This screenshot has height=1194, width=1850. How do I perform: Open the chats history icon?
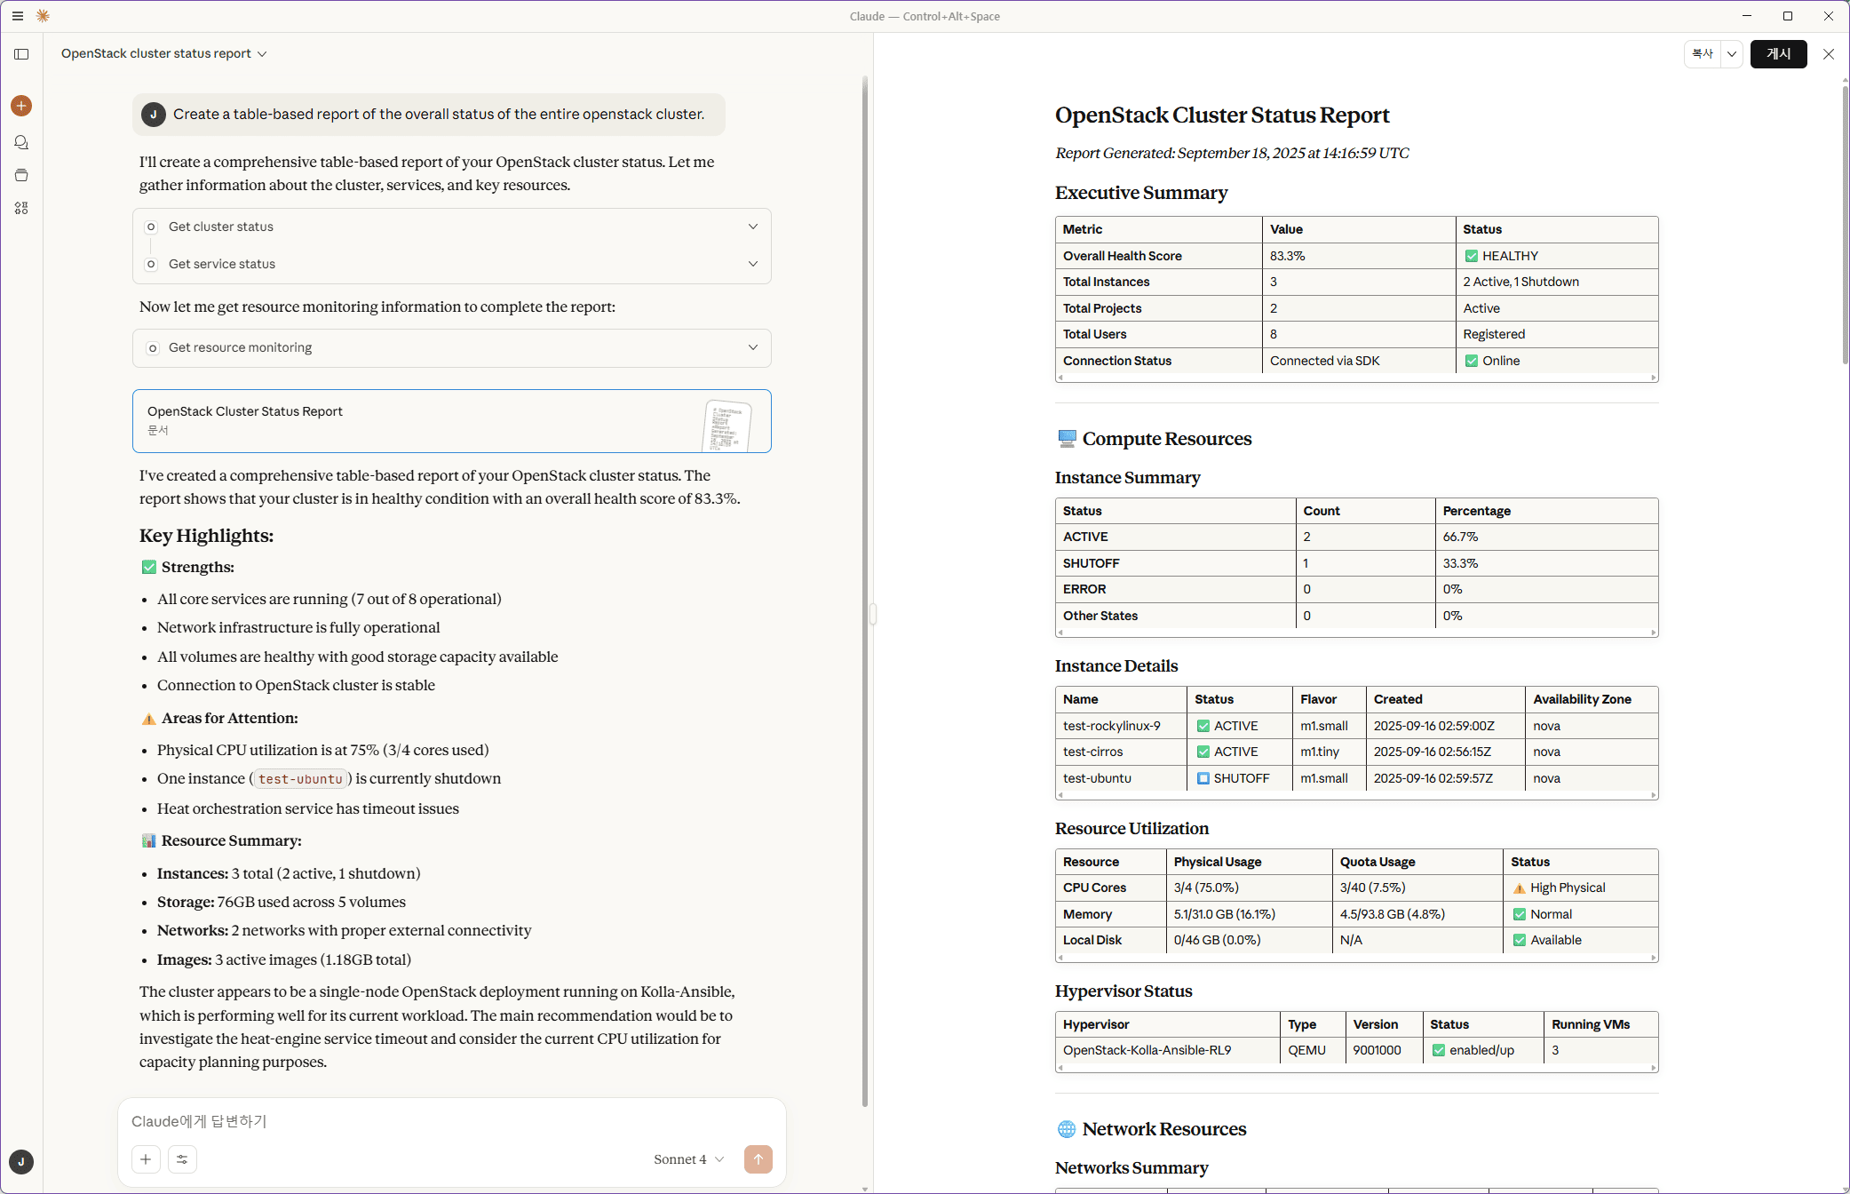21,142
